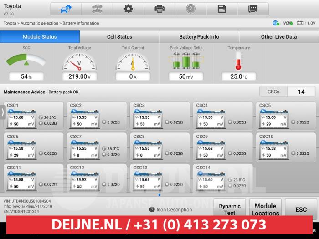Viewport: 319px width, 239px height.
Task: Check globe network status icon
Action: (x=276, y=23)
